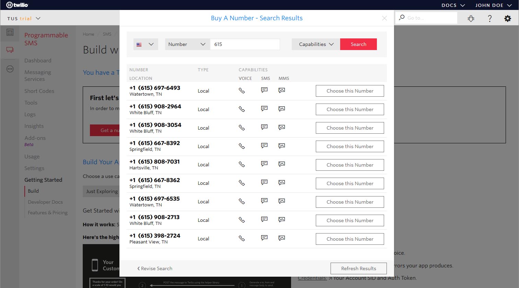519x288 pixels.
Task: Select Build under Getting Started
Action: pyautogui.click(x=33, y=191)
